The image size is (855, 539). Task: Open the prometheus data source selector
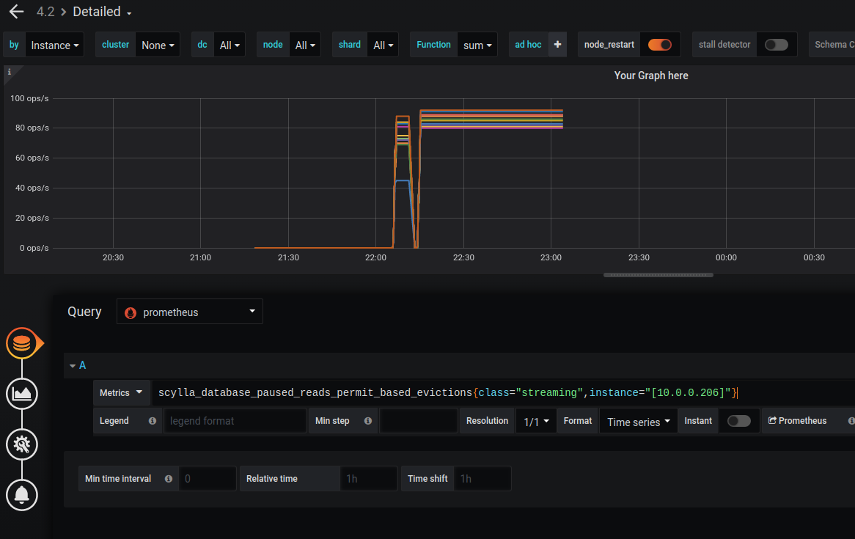click(190, 312)
